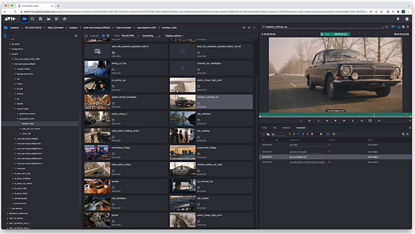
Task: Open the Display options dropdown
Action: coord(174,36)
